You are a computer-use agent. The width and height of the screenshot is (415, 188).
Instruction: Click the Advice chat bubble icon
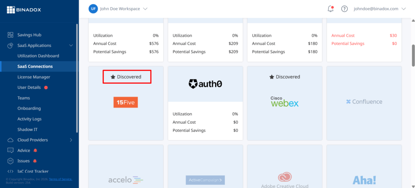point(10,150)
